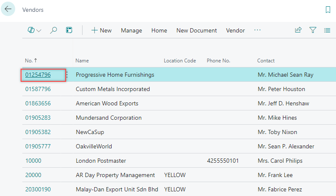
Task: Select the London Postmaster phone number cell
Action: (222, 161)
